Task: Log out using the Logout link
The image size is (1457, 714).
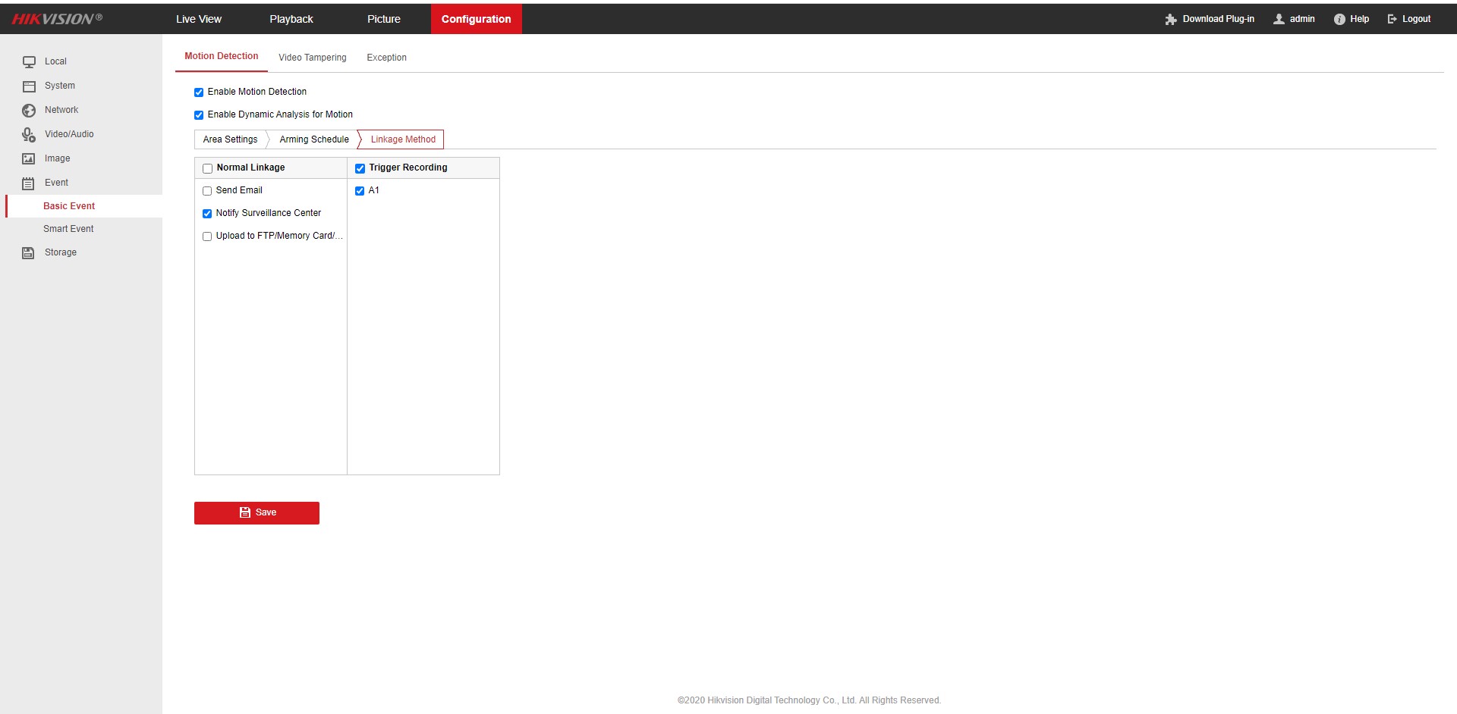Action: (x=1409, y=19)
